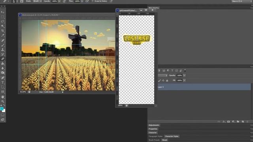The height and width of the screenshot is (142, 253).
Task: Turn layer filtering on or off
Action: 185,71
